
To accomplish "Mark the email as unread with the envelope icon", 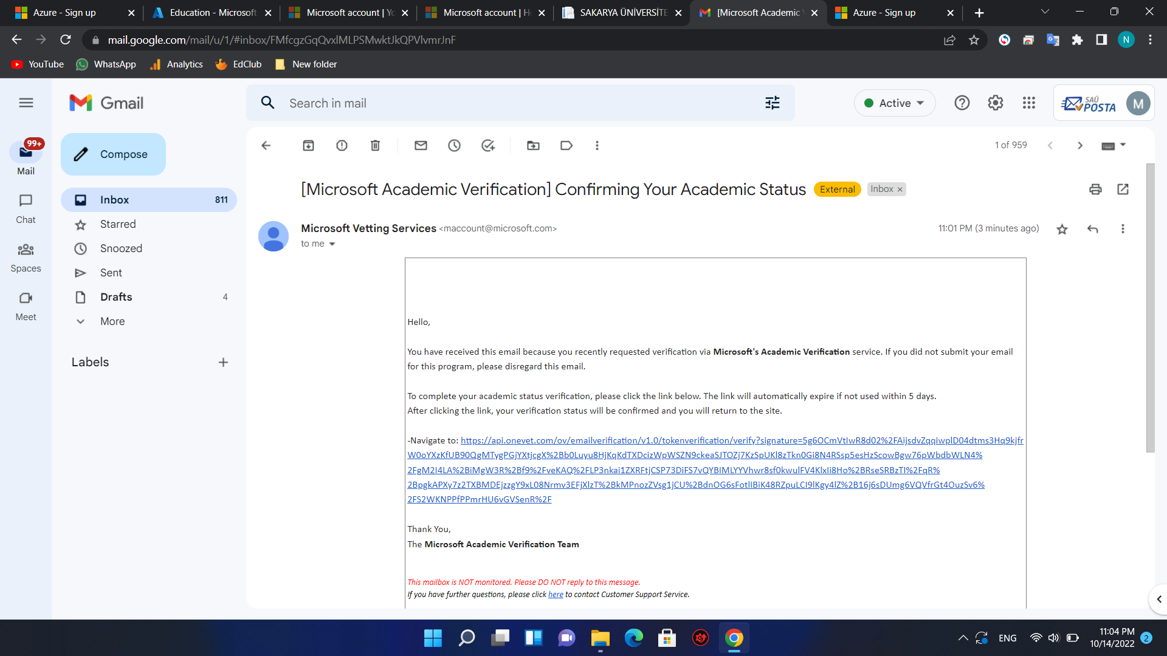I will point(421,146).
